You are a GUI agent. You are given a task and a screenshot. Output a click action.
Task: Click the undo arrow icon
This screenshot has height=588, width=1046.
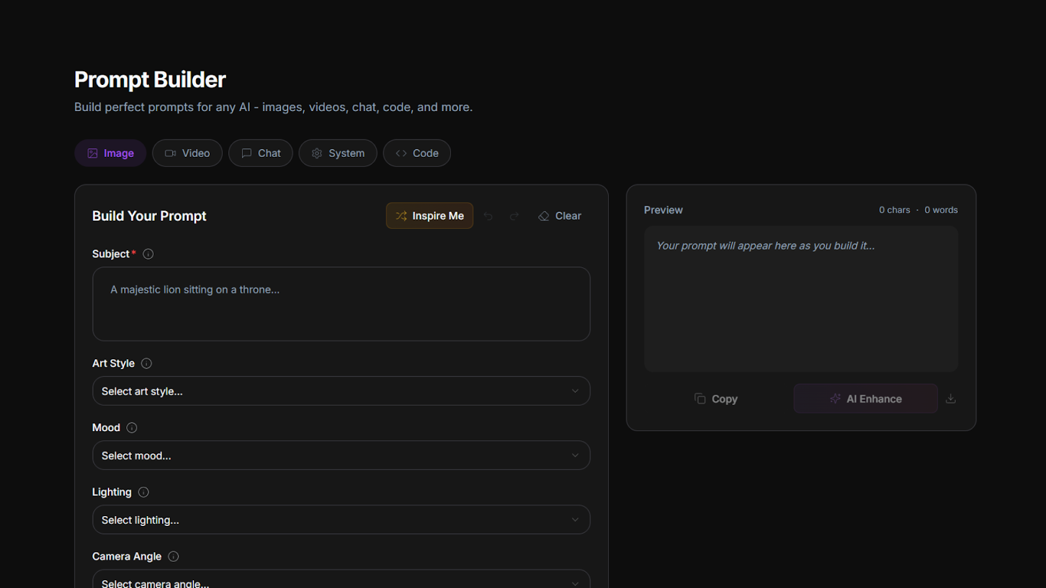[x=488, y=216]
